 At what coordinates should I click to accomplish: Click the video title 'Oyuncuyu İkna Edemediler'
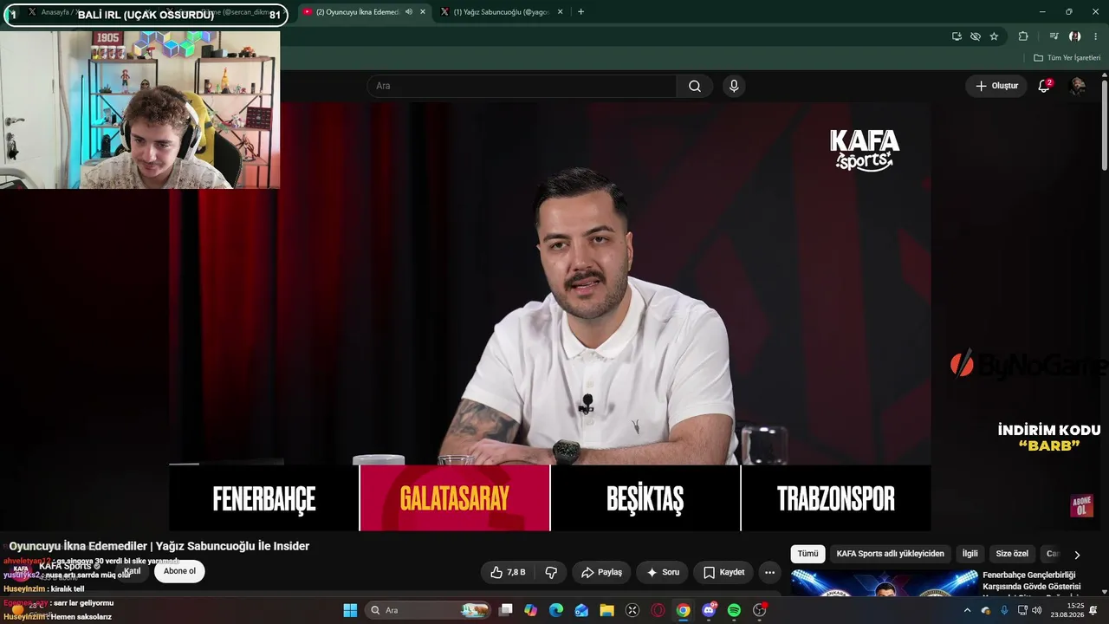tap(159, 546)
